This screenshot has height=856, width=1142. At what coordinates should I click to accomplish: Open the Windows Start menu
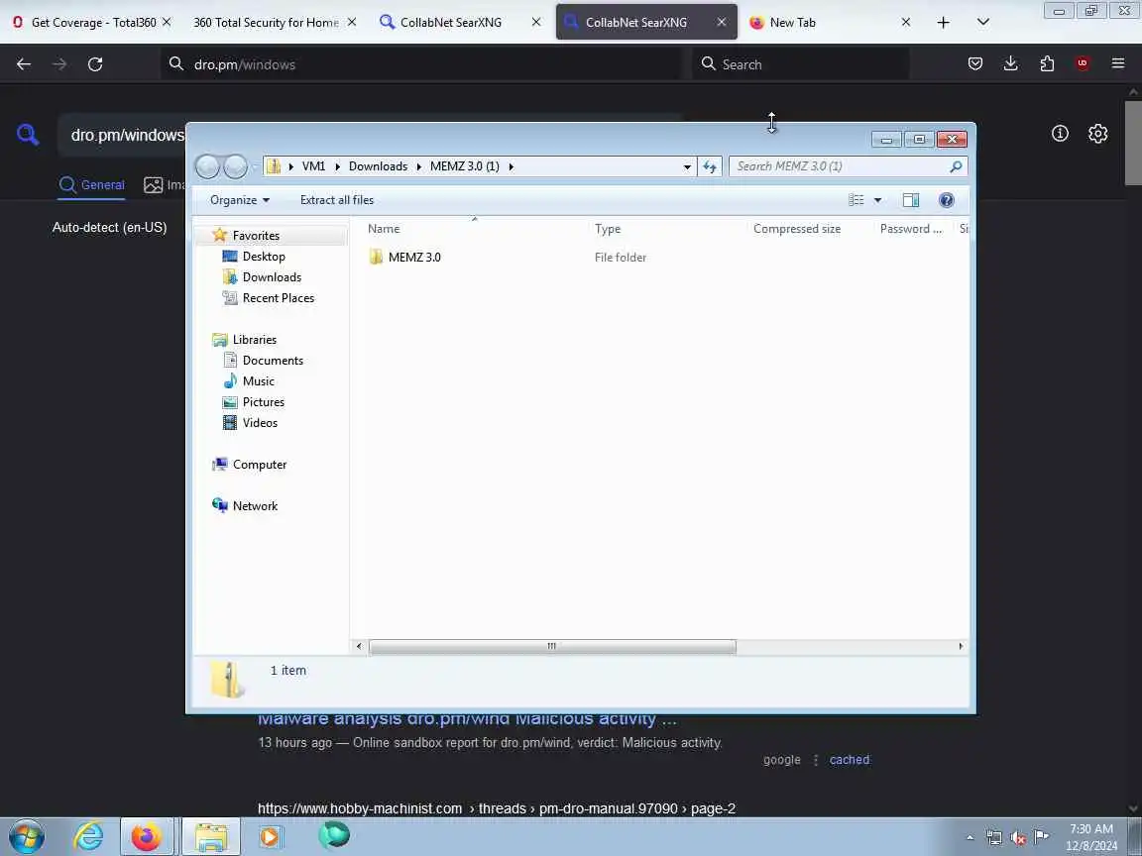tap(28, 837)
